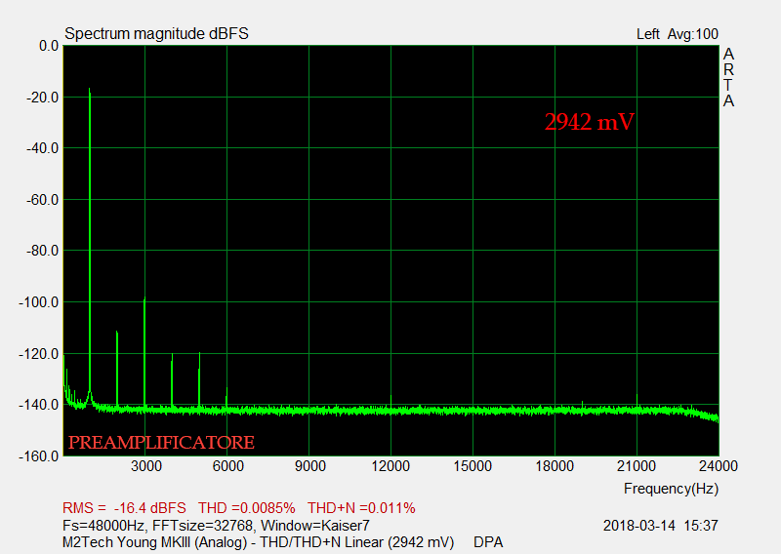
Task: Click the vertical 'ARTA' label
Action: pyautogui.click(x=728, y=77)
